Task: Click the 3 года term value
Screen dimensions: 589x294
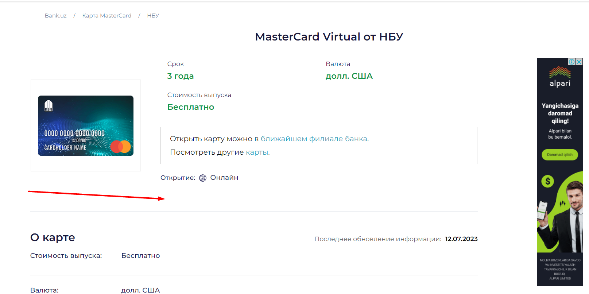Action: (x=180, y=76)
